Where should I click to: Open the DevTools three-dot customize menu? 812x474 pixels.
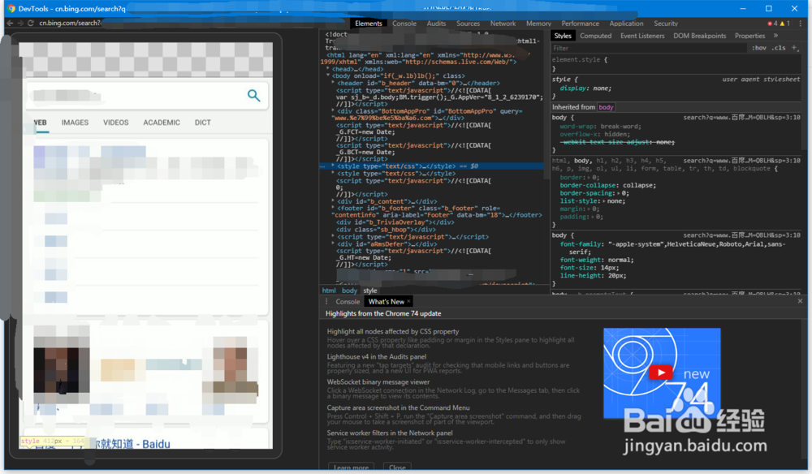click(x=800, y=24)
